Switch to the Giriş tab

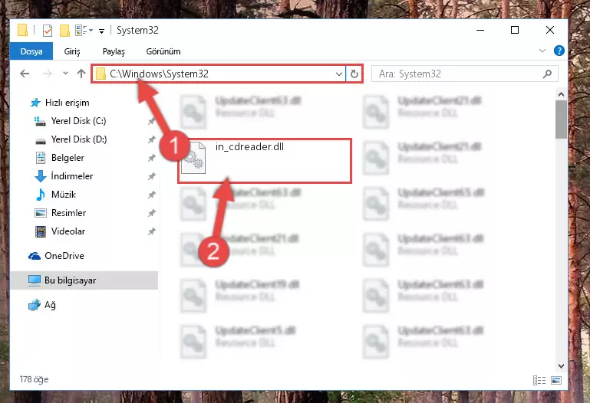tap(72, 51)
